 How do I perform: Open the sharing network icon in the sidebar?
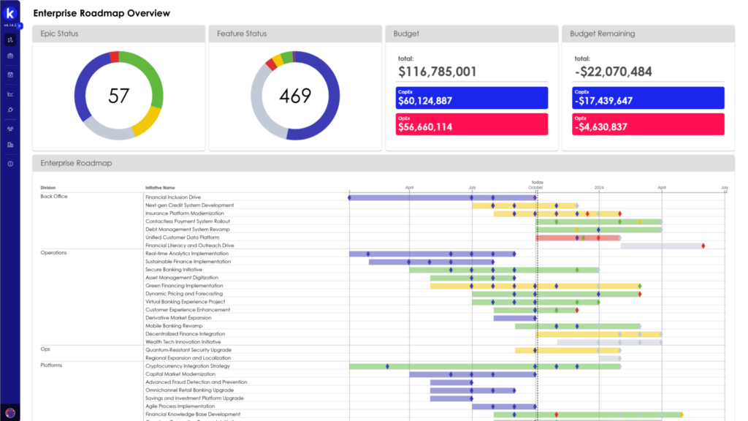coord(10,129)
